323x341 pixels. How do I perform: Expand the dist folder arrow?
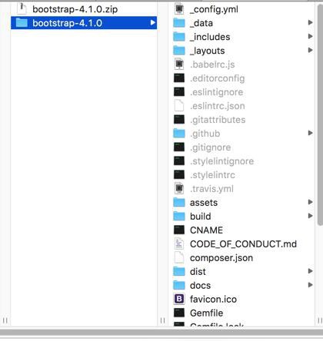[310, 271]
